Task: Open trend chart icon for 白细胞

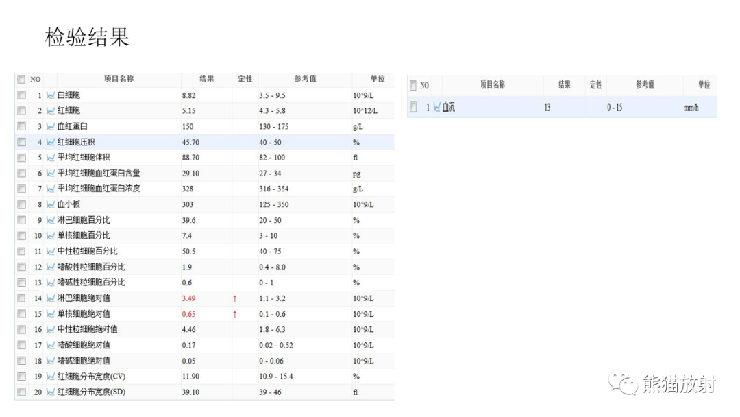Action: point(51,95)
